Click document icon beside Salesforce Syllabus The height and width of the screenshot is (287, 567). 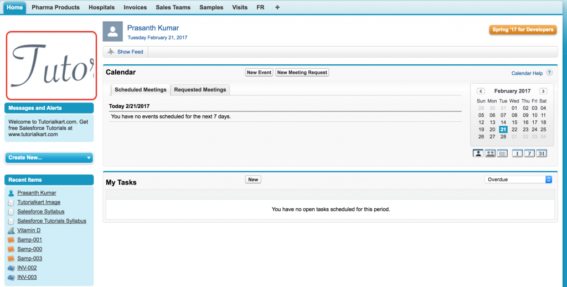(11, 212)
